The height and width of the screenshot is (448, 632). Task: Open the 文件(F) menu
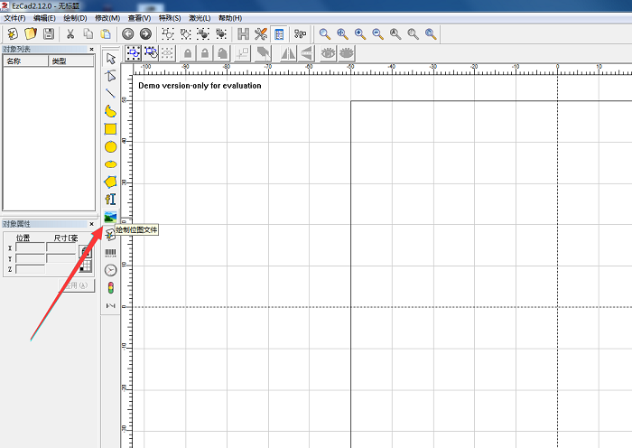(14, 18)
